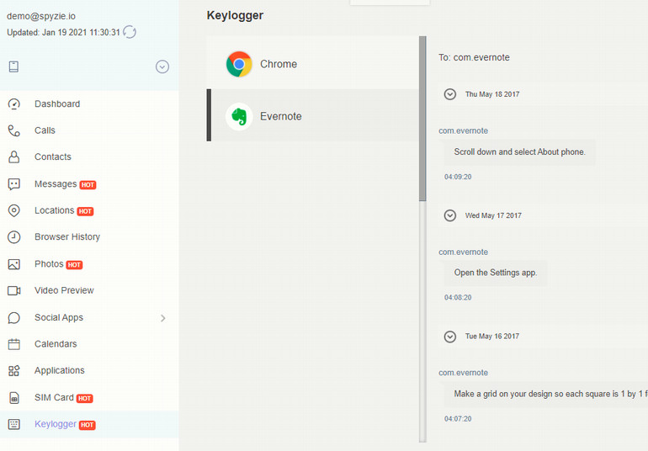Click 'Tue May 16 2017' date label
The image size is (648, 451).
click(492, 337)
